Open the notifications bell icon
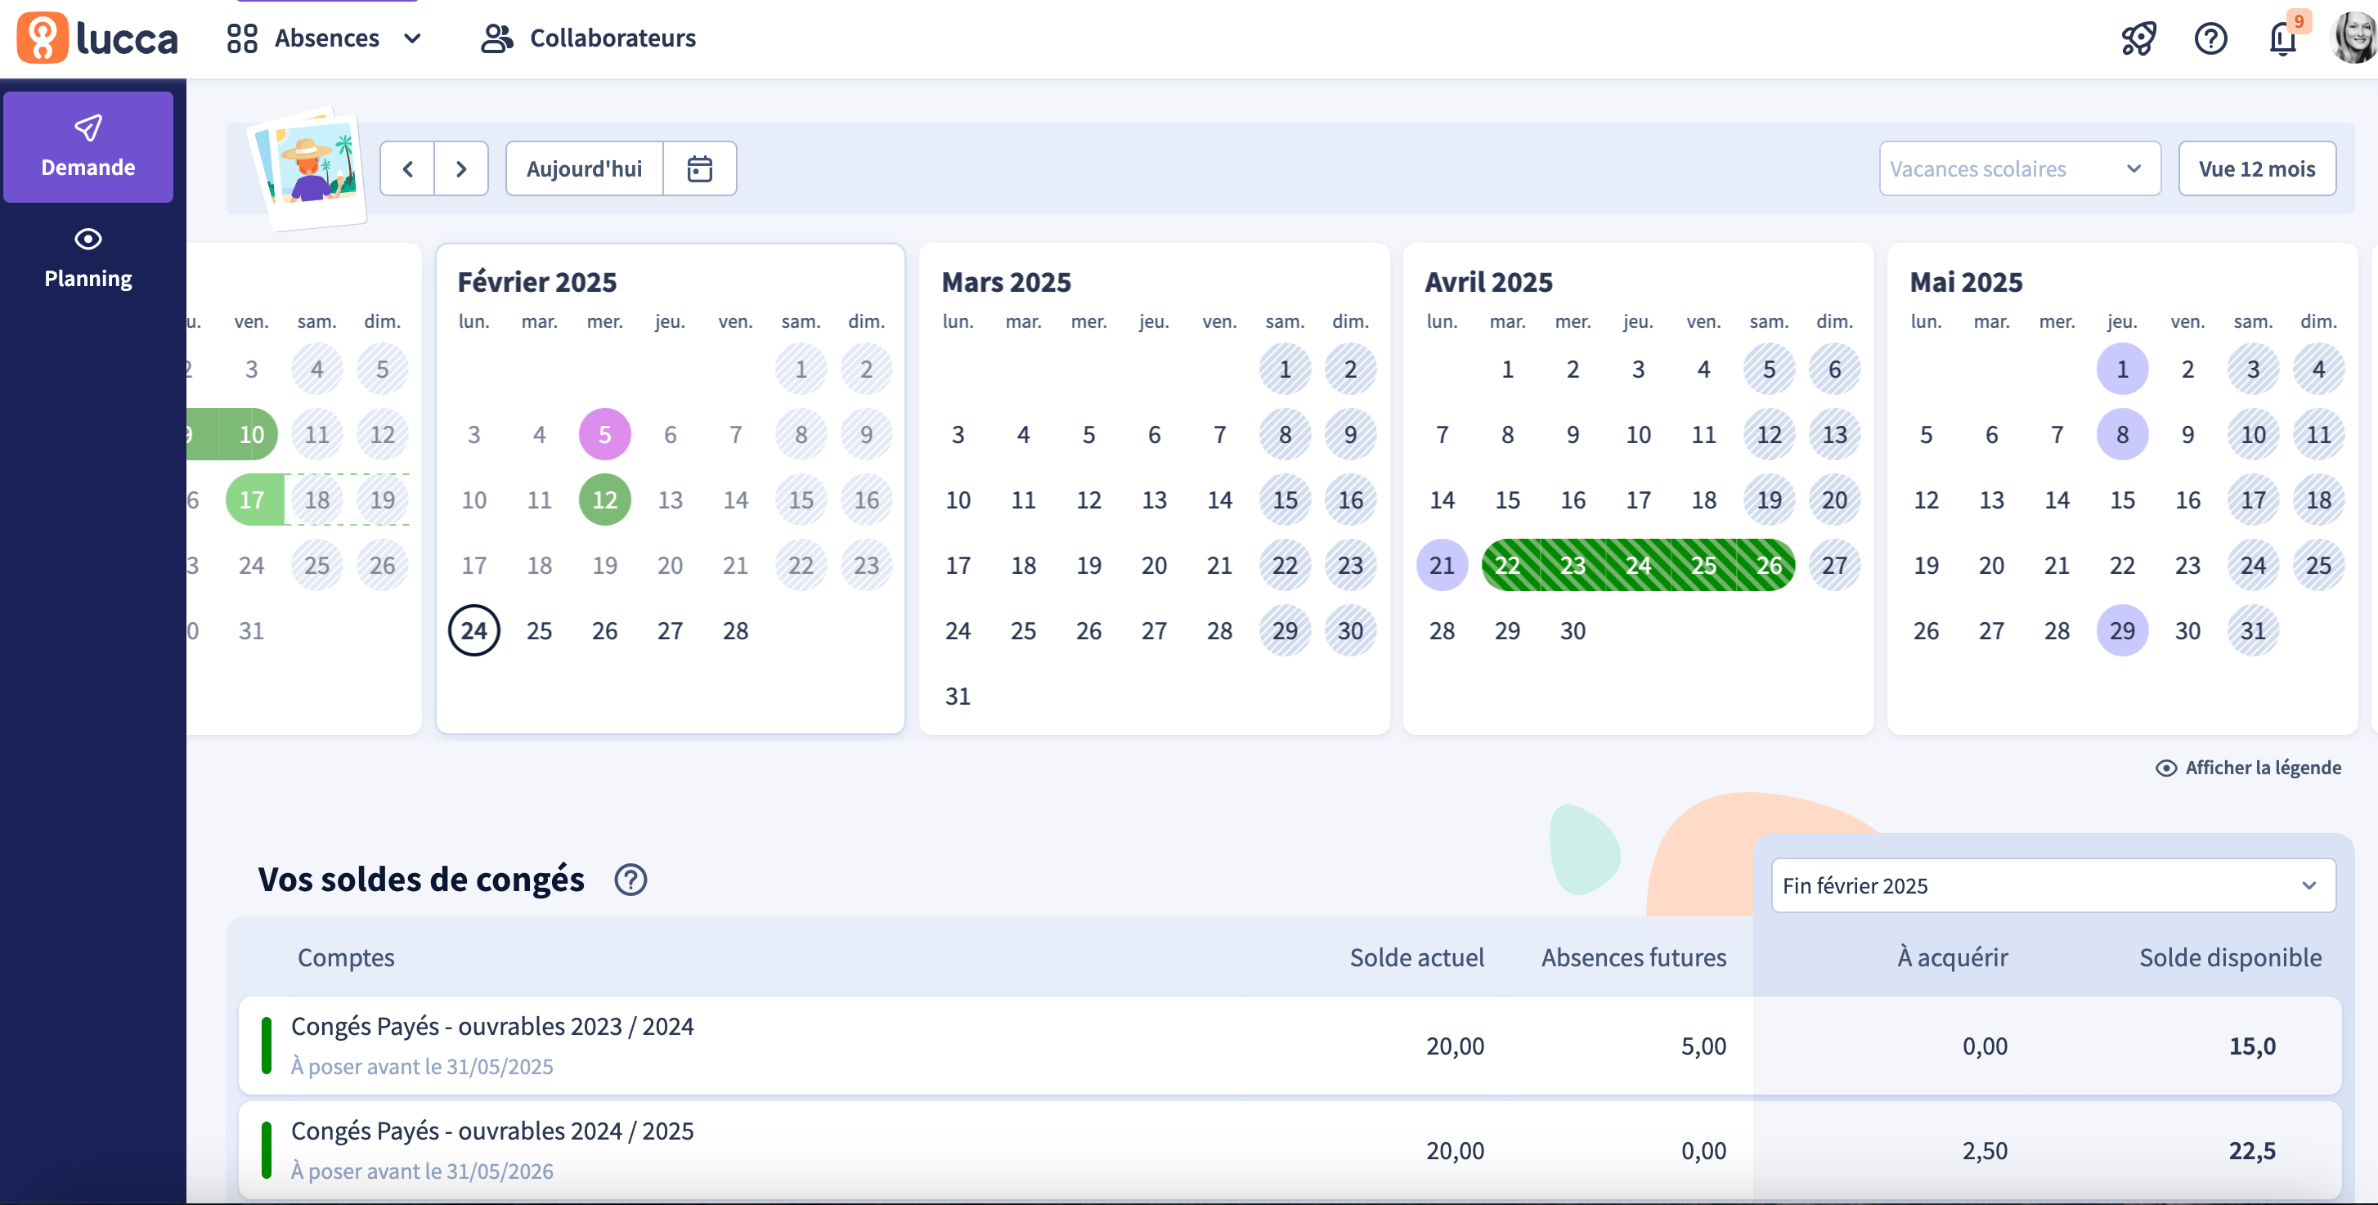2378x1205 pixels. (x=2282, y=38)
